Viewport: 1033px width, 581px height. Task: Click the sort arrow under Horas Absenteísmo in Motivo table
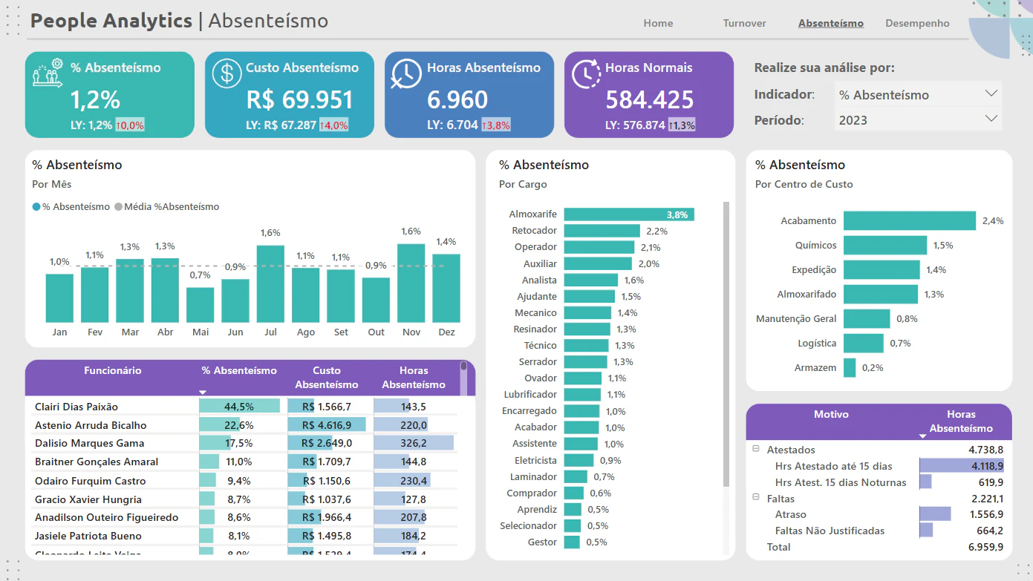[x=923, y=436]
